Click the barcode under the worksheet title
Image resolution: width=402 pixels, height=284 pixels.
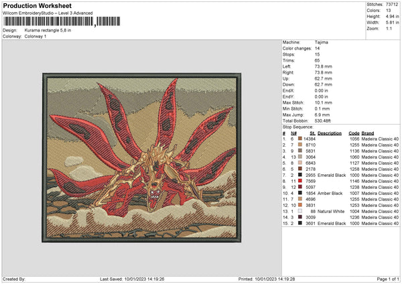tap(62, 21)
